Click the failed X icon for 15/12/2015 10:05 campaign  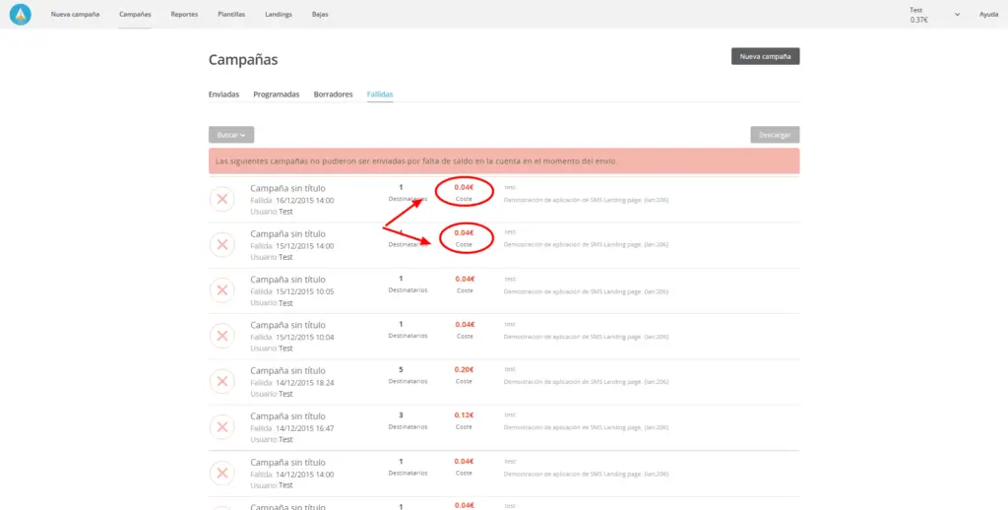(222, 289)
